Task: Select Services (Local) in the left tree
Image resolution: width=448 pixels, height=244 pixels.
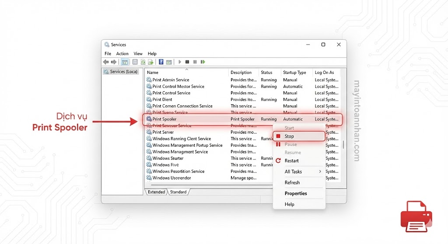Action: pyautogui.click(x=123, y=72)
